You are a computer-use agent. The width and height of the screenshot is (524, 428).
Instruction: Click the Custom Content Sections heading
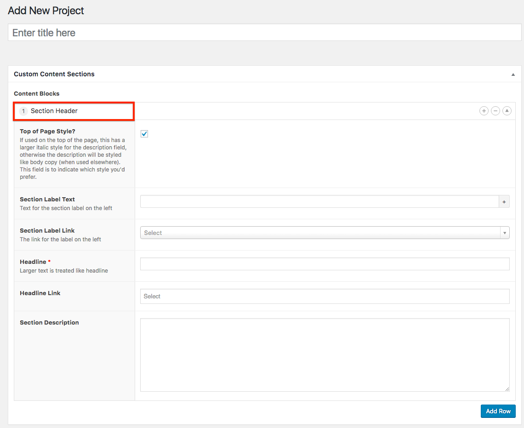54,74
